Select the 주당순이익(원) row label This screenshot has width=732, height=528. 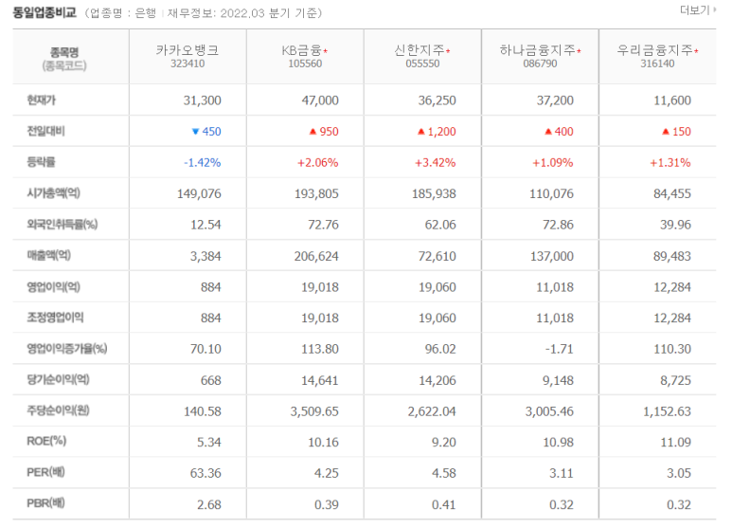pos(58,410)
